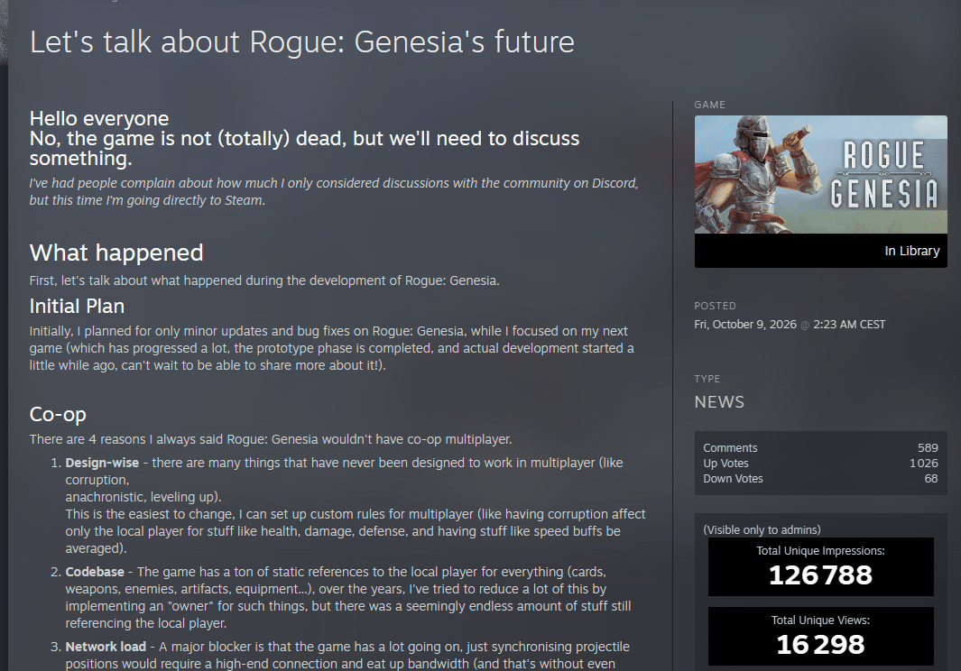Click the Comments count row showing 589
The image size is (961, 671).
click(820, 448)
